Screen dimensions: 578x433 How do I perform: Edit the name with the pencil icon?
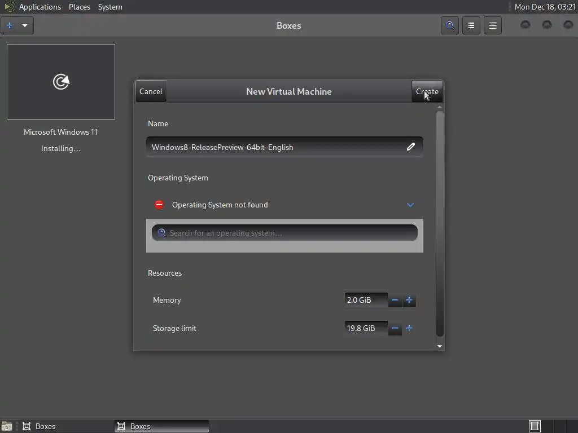click(411, 147)
